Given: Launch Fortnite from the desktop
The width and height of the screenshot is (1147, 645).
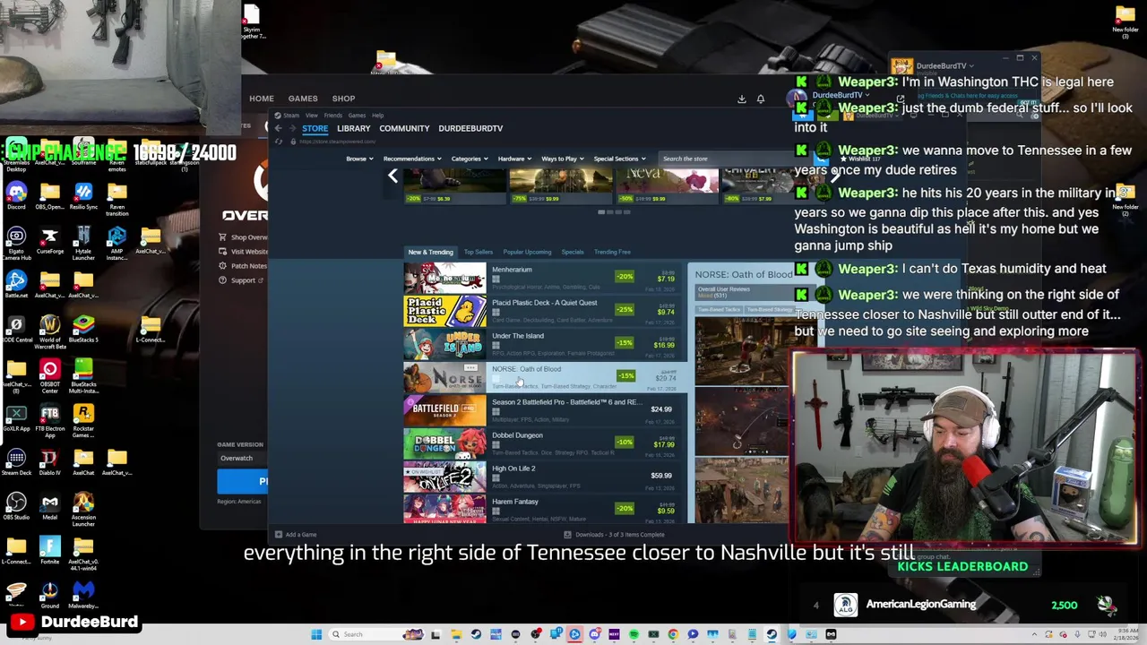Looking at the screenshot, I should point(50,551).
